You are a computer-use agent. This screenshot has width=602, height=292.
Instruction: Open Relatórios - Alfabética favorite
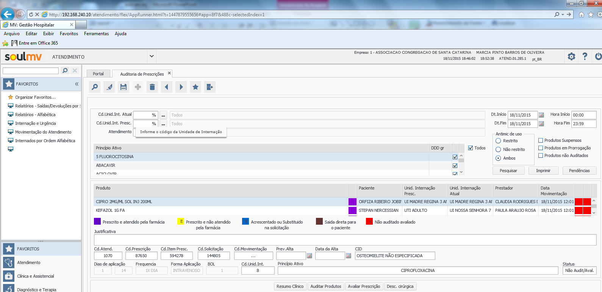coord(35,115)
